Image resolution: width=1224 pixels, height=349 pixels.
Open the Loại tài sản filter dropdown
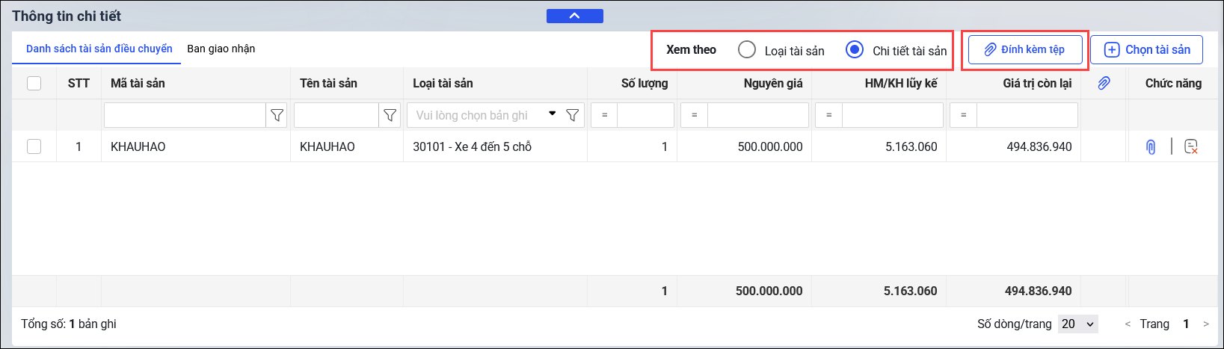pos(552,114)
